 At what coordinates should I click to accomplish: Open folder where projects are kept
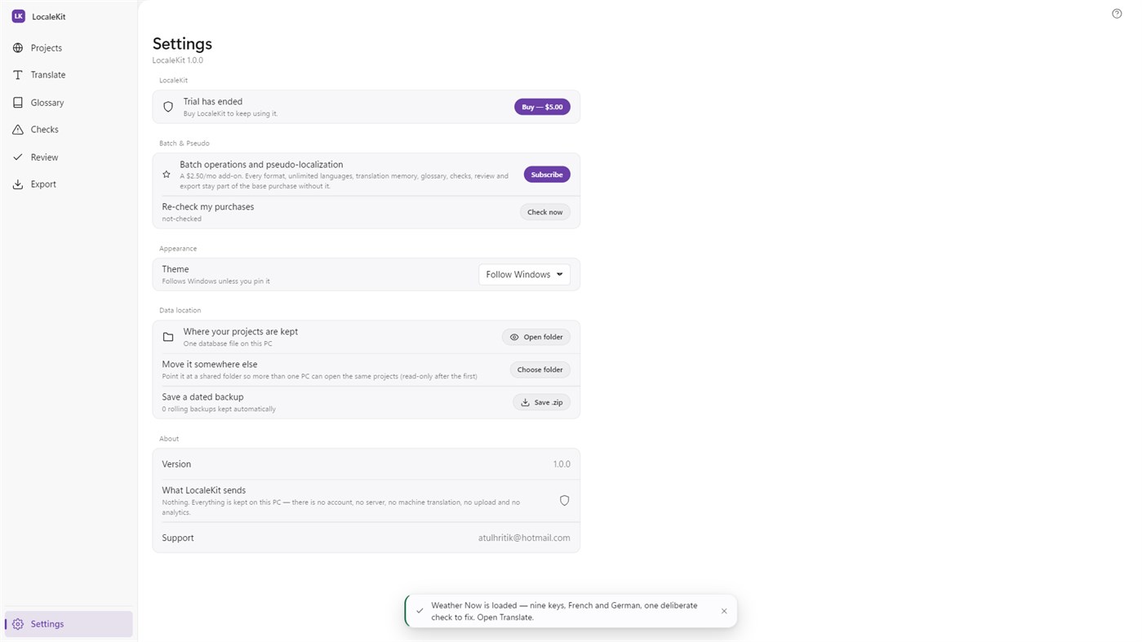[x=536, y=337]
